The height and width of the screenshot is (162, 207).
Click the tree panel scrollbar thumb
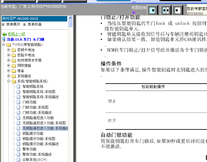click(x=70, y=24)
